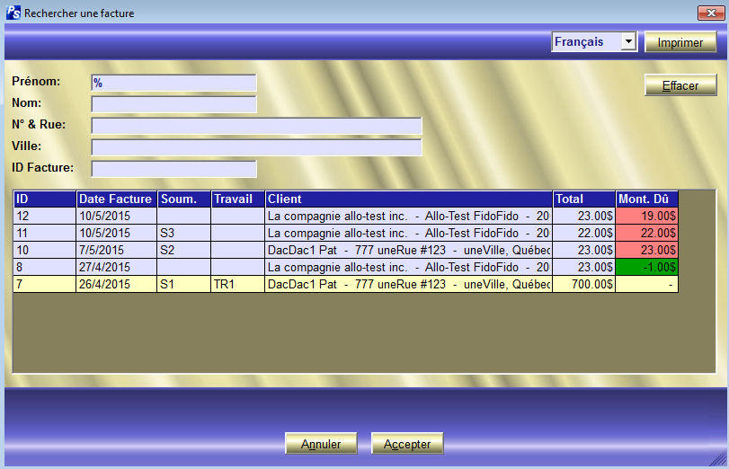Click the green -1.00$ amount due cell
729x469 pixels.
(646, 267)
